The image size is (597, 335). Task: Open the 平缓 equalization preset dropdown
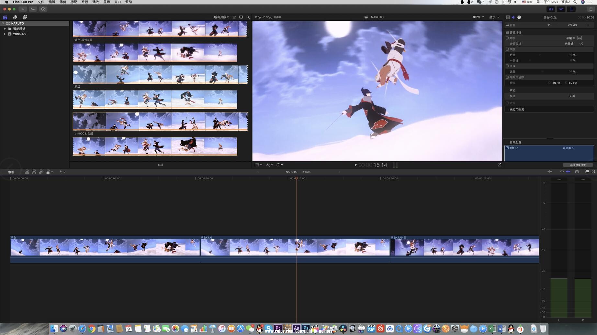pos(570,38)
